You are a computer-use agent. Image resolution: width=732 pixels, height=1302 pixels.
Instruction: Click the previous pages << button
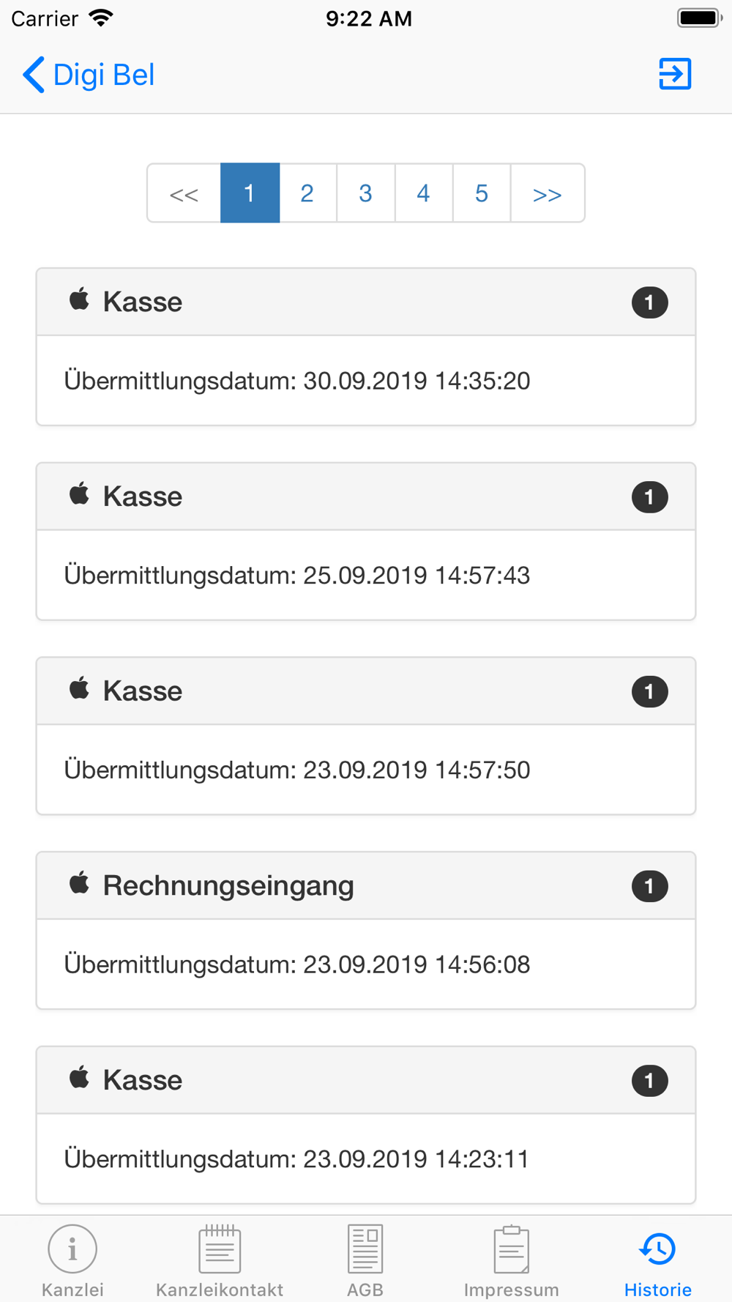(x=184, y=193)
